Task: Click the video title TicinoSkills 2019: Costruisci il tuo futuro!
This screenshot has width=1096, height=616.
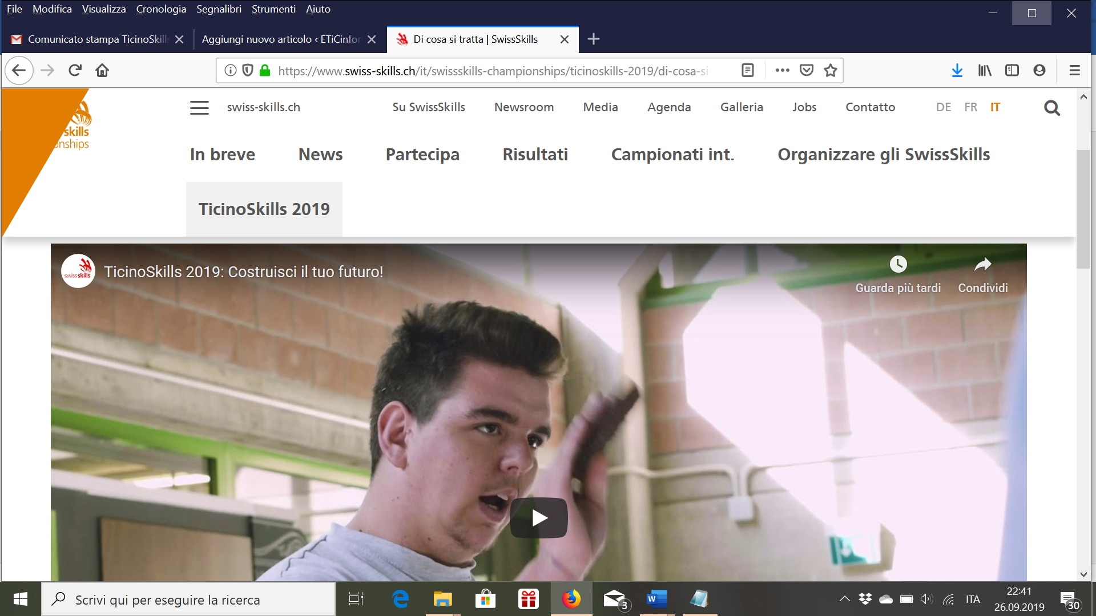Action: point(243,271)
